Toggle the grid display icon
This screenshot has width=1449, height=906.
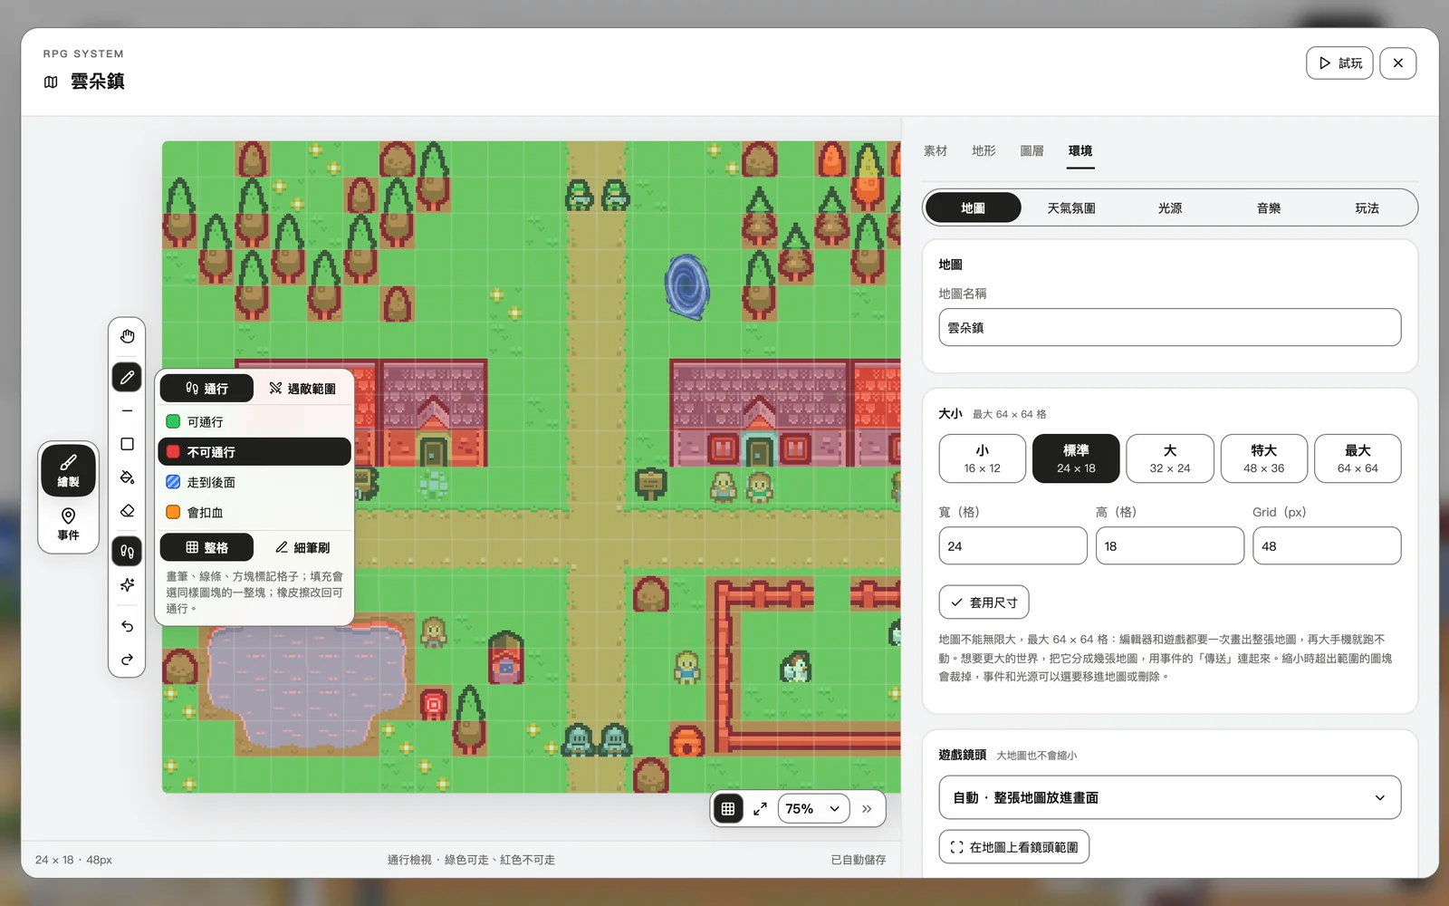pyautogui.click(x=728, y=809)
